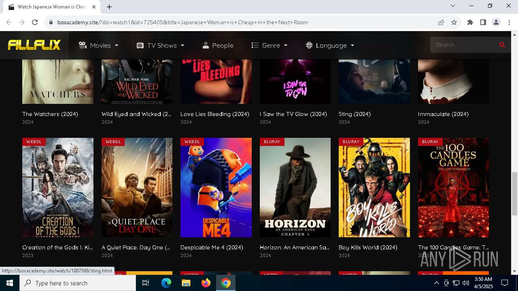
Task: Open Wild Eyed and Wicked title link
Action: pyautogui.click(x=136, y=114)
